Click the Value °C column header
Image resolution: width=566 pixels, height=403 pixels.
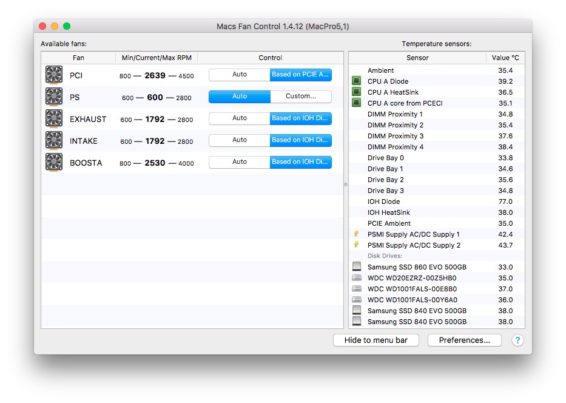(x=505, y=58)
